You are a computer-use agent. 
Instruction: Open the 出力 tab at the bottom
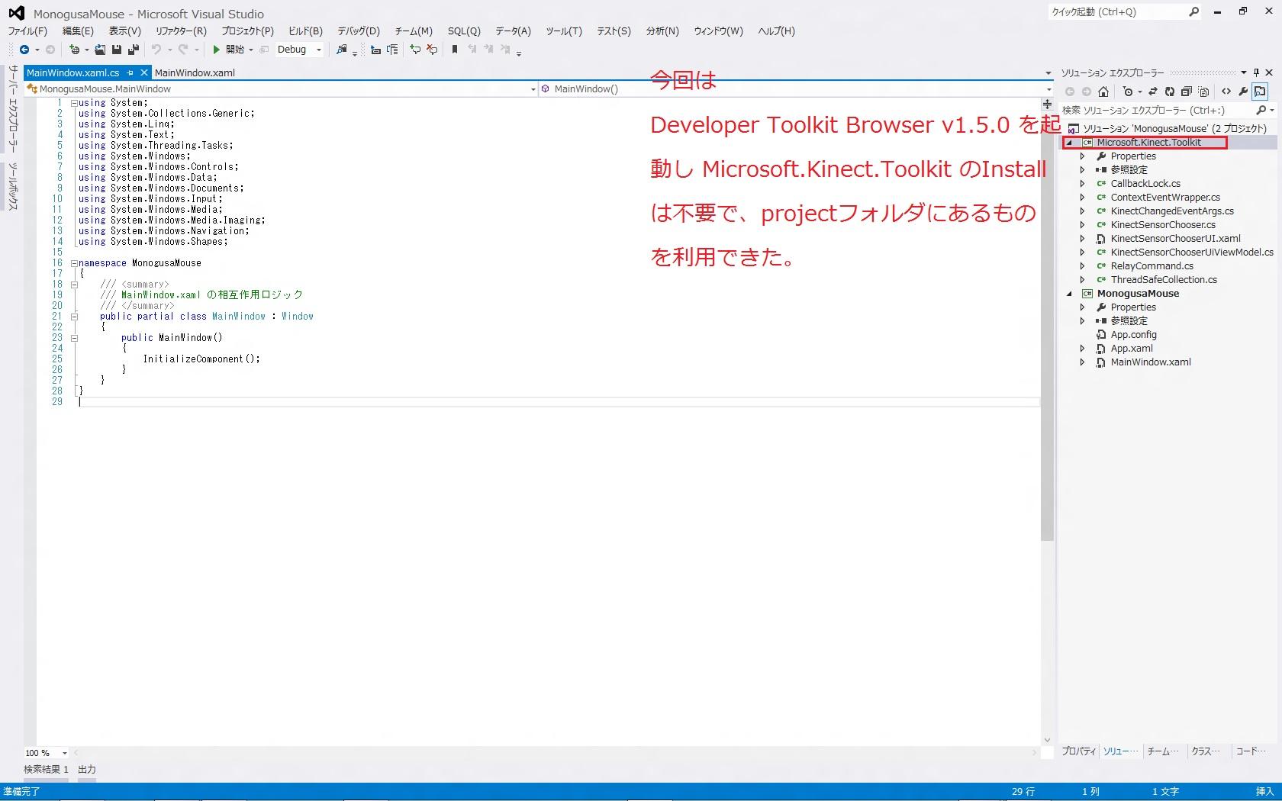pyautogui.click(x=87, y=770)
